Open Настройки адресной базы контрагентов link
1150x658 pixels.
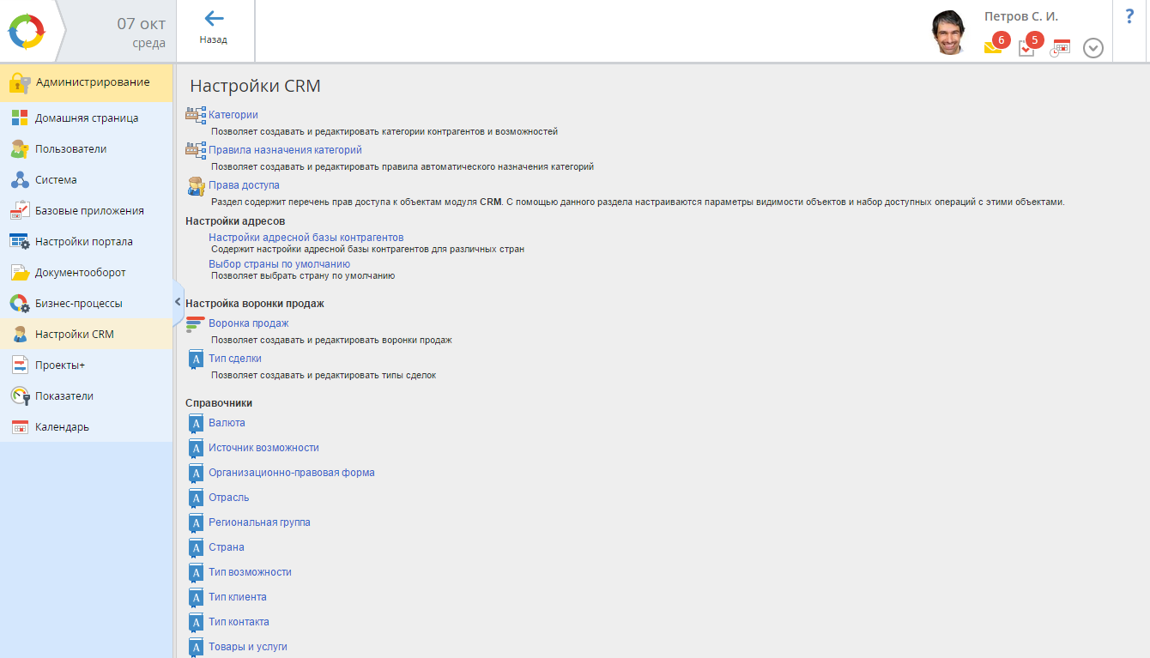(306, 238)
